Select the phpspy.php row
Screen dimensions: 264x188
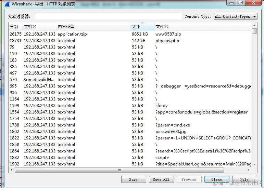coord(130,41)
